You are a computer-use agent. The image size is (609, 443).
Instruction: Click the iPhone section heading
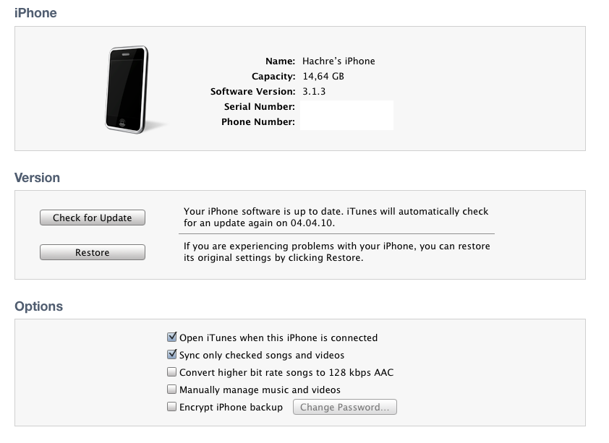click(35, 13)
